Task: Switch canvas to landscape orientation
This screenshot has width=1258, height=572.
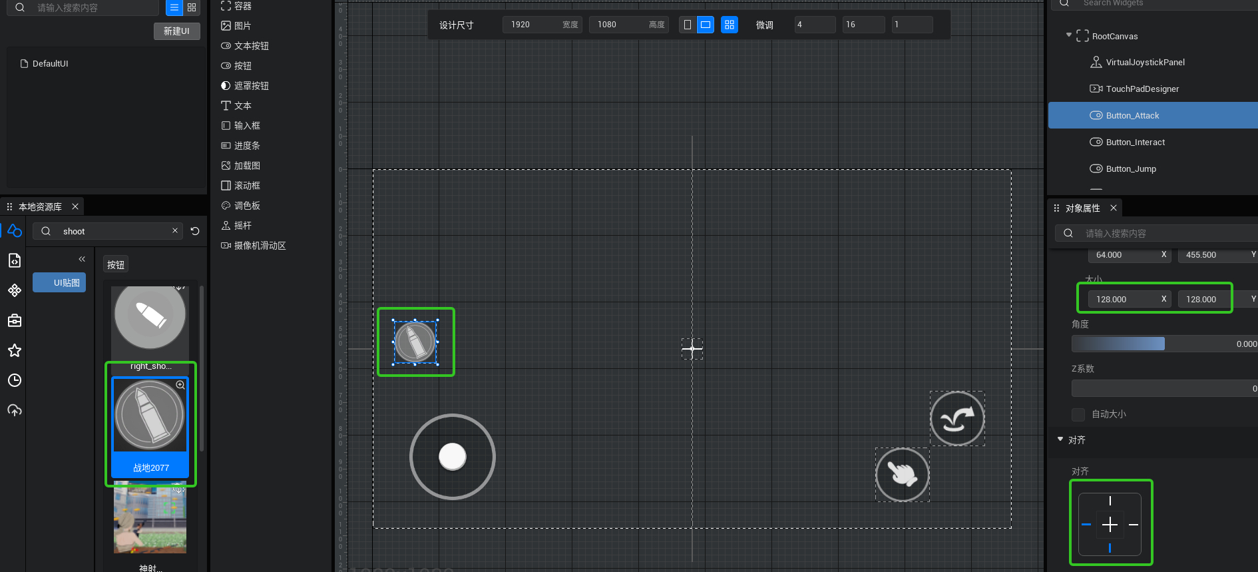Action: tap(706, 25)
